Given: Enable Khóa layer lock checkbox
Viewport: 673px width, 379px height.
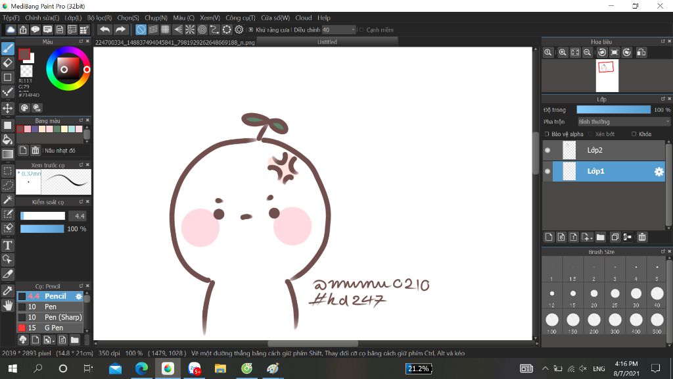Looking at the screenshot, I should [634, 134].
